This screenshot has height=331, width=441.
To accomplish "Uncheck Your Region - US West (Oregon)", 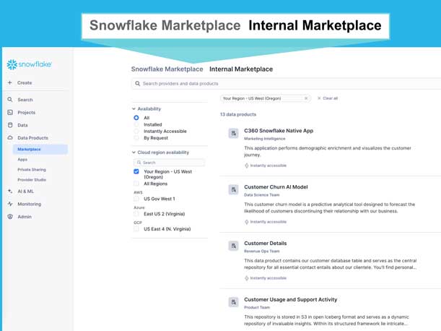I will [136, 172].
